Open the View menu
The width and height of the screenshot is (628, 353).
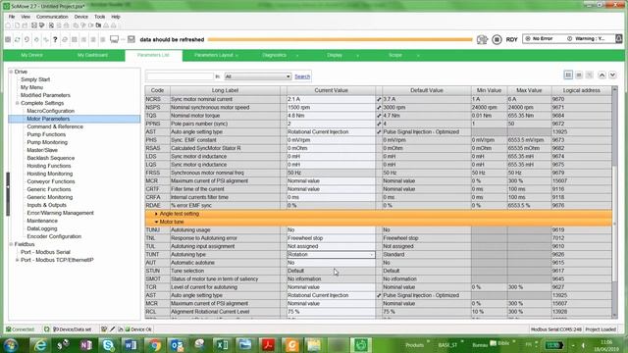point(26,17)
